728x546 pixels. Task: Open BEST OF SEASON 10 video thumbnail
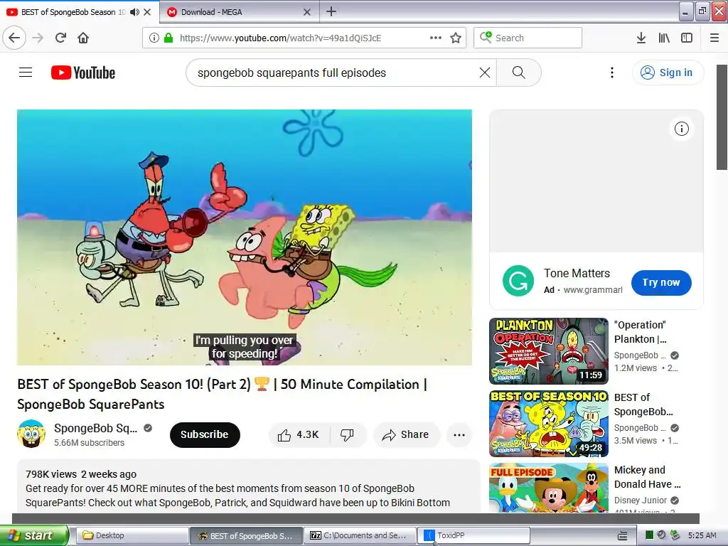click(549, 424)
